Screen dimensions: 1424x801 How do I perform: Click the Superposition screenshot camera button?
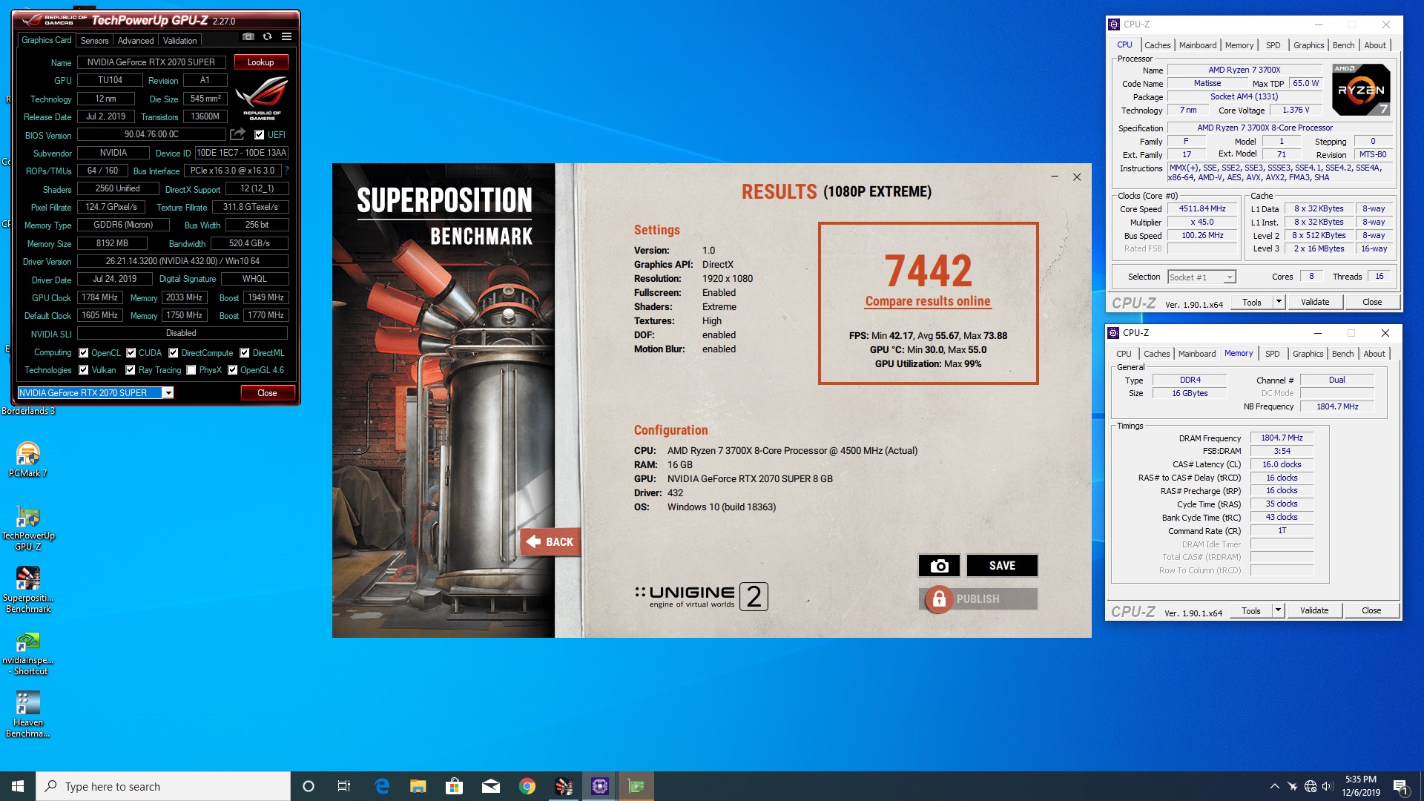939,566
